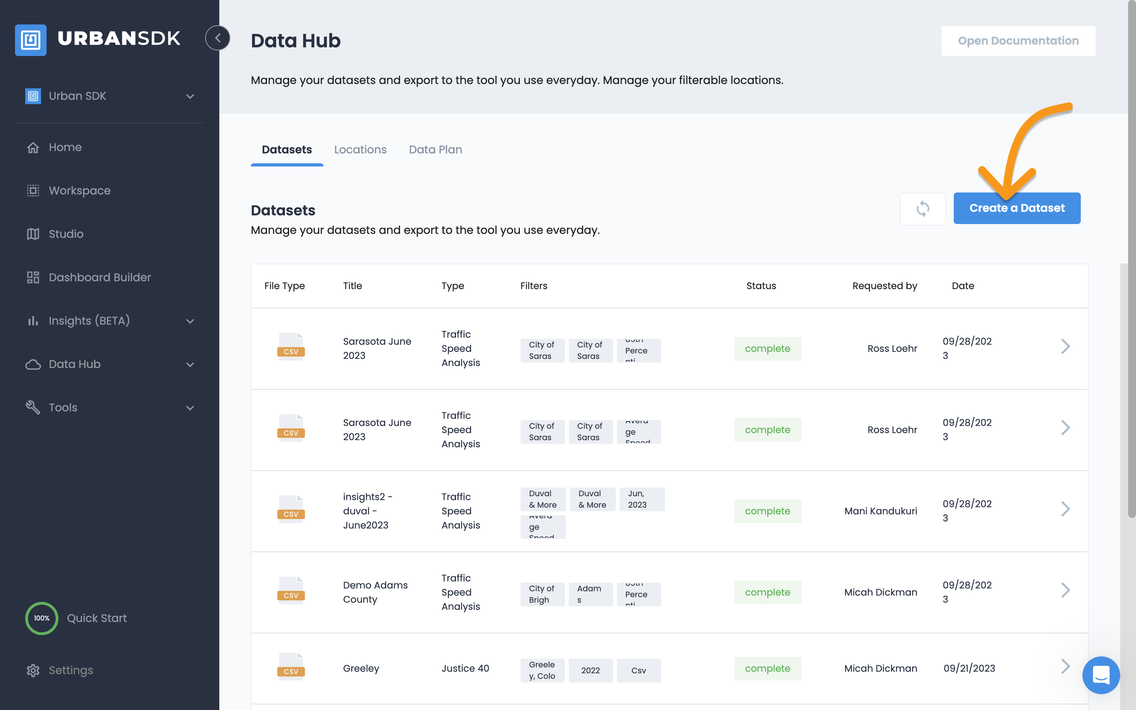
Task: Click the 'Greeley' dataset title
Action: click(361, 668)
